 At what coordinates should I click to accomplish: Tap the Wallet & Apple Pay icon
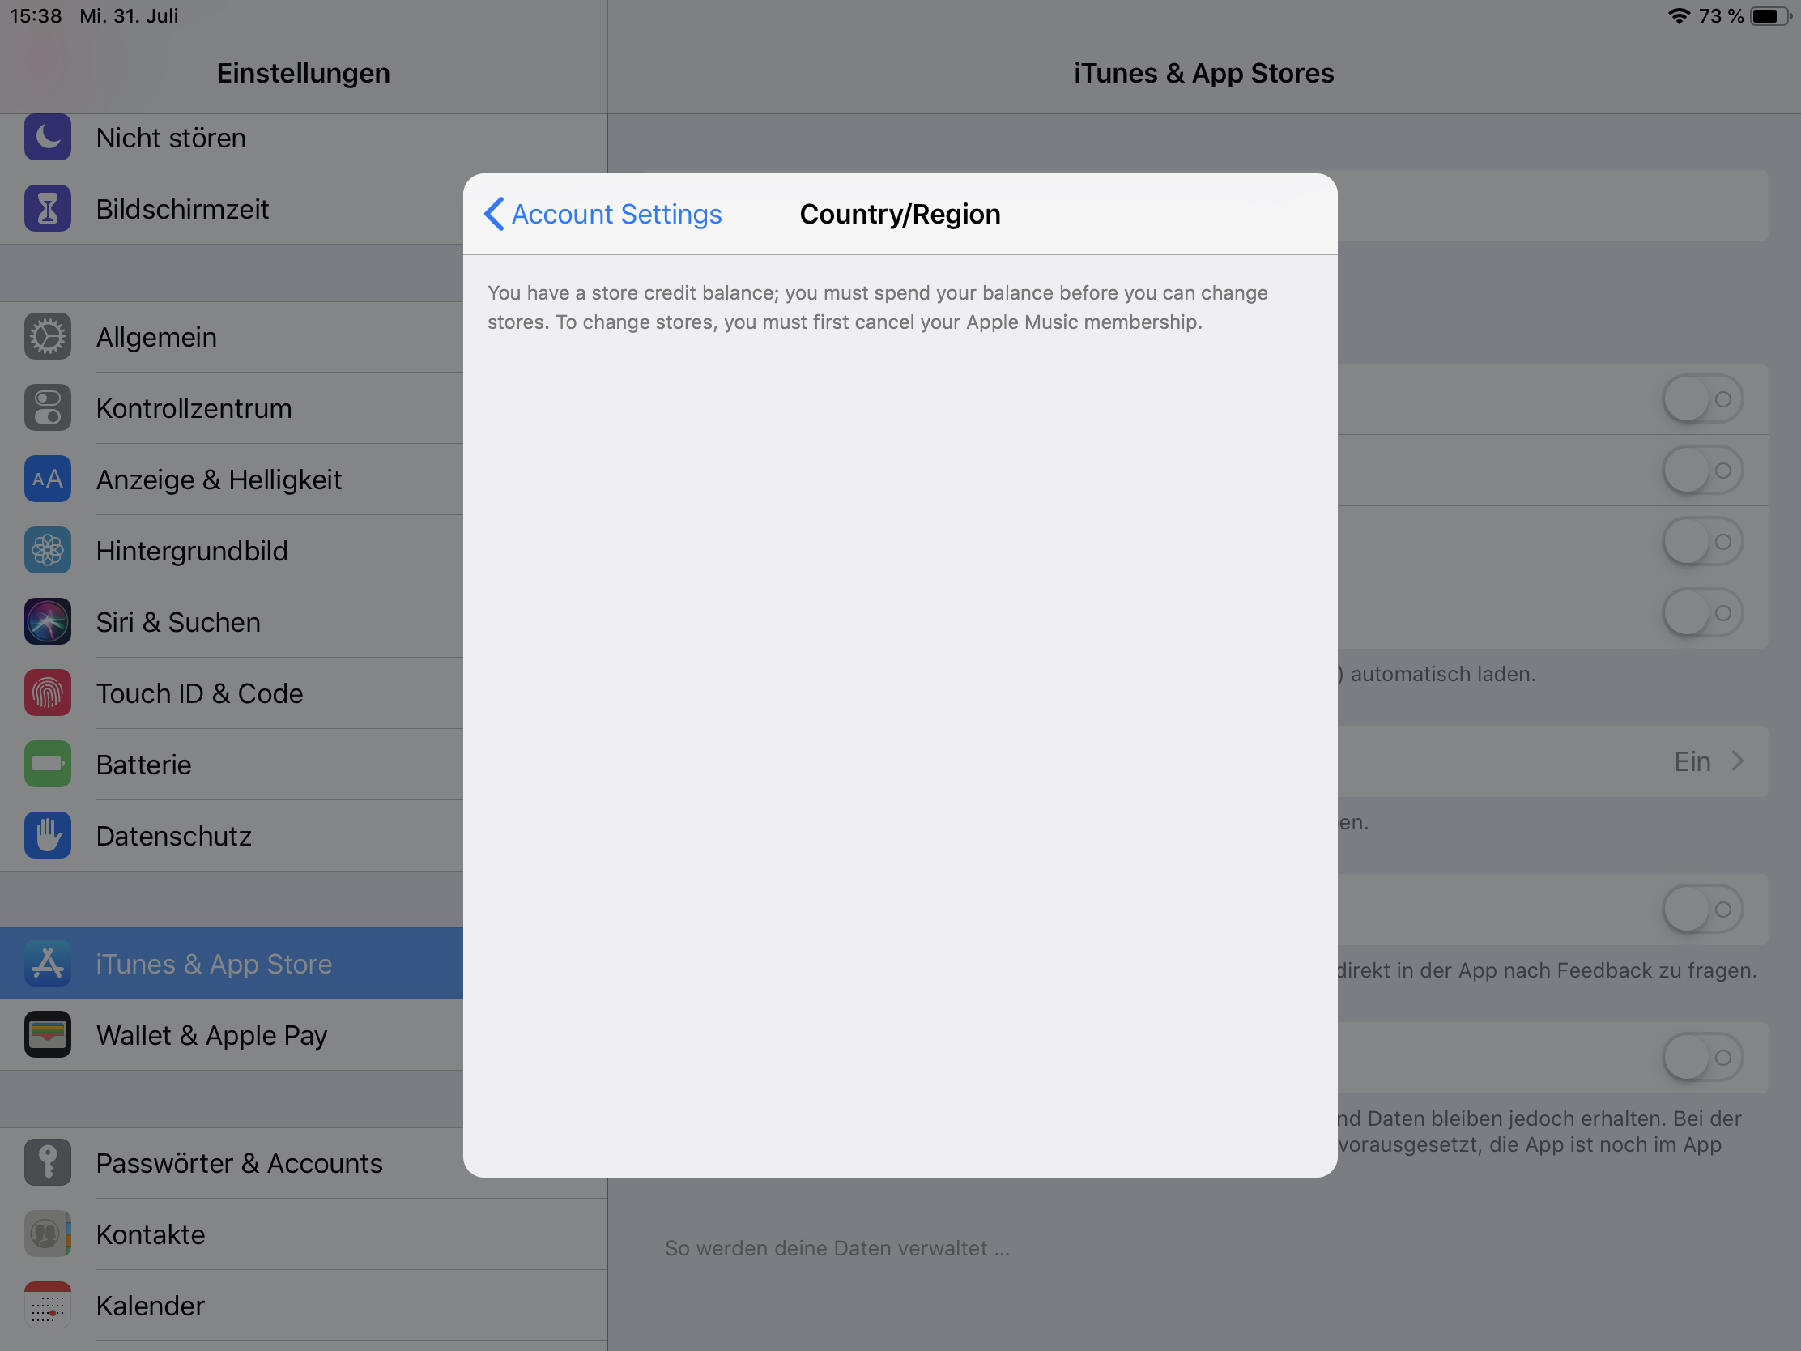pos(47,1034)
